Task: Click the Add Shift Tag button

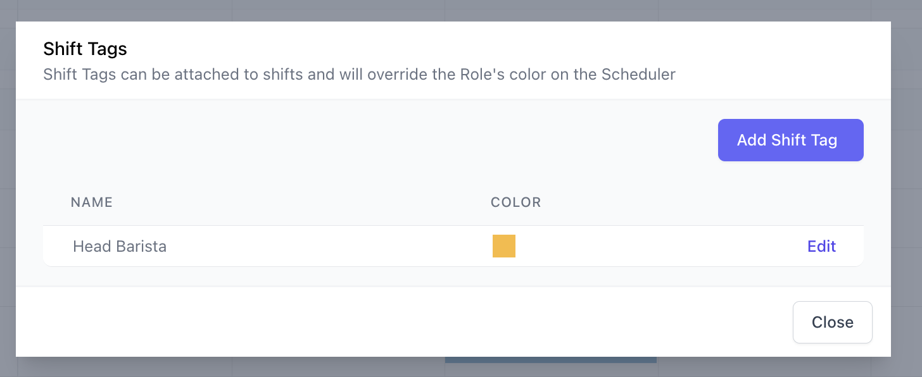Action: (790, 140)
